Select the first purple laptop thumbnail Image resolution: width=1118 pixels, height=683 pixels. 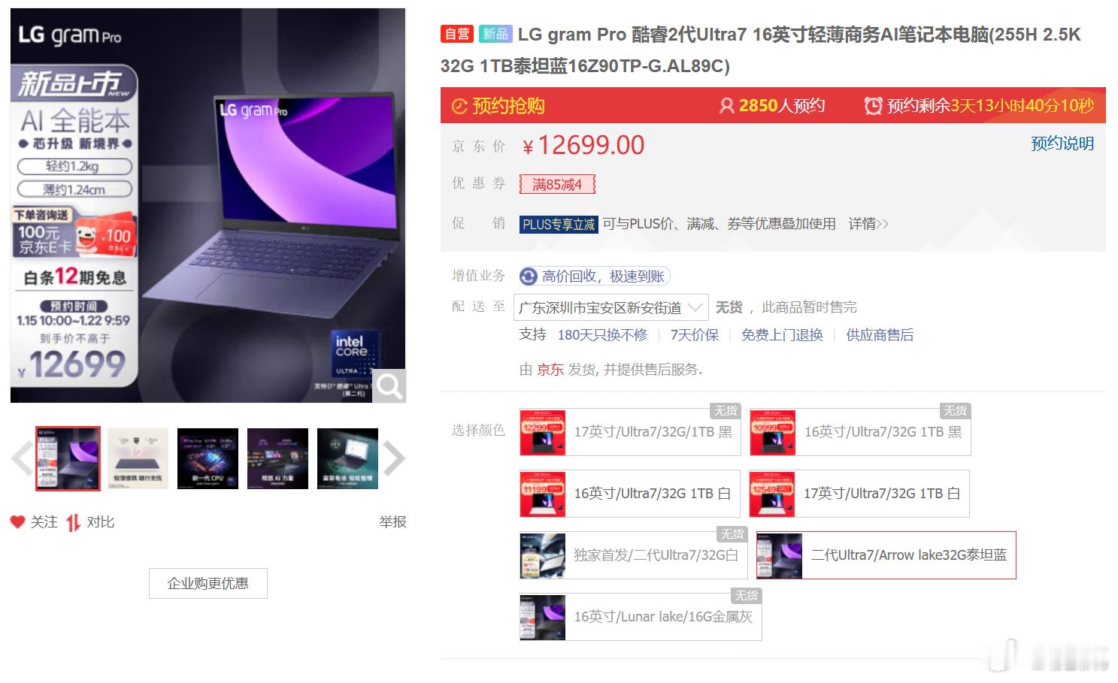tap(68, 458)
